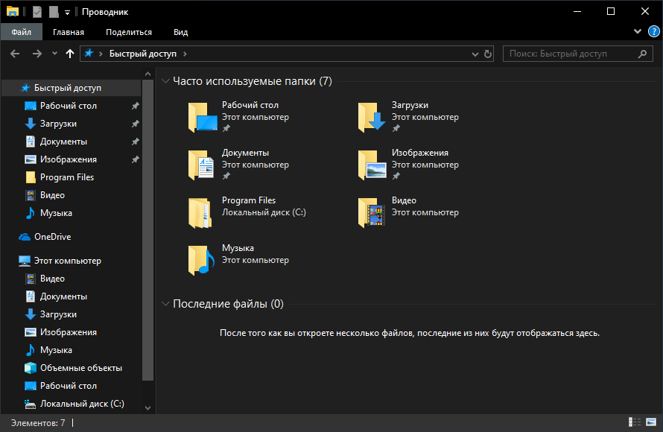Switch to the Главная ribbon tab
The width and height of the screenshot is (663, 432).
point(68,32)
